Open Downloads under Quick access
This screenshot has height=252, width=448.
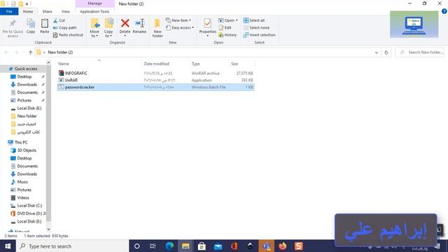tap(27, 85)
